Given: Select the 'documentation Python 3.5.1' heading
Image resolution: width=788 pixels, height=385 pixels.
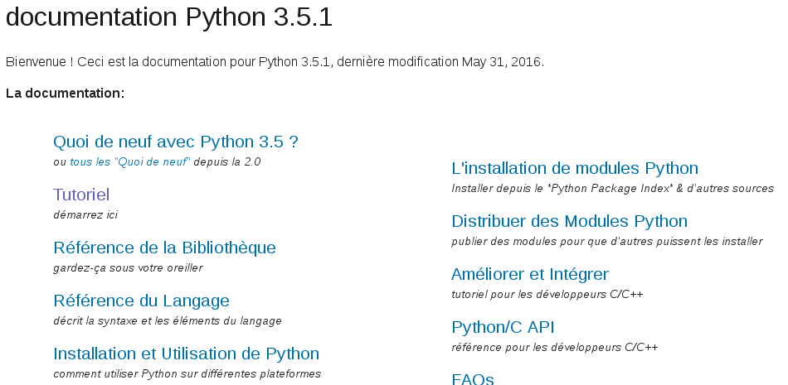Looking at the screenshot, I should coord(169,17).
